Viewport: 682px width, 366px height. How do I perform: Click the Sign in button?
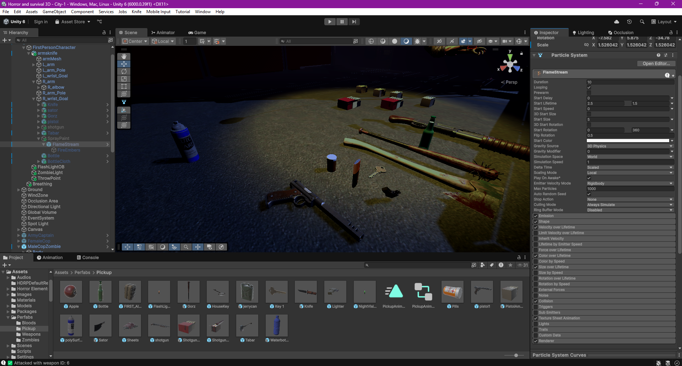tap(40, 22)
